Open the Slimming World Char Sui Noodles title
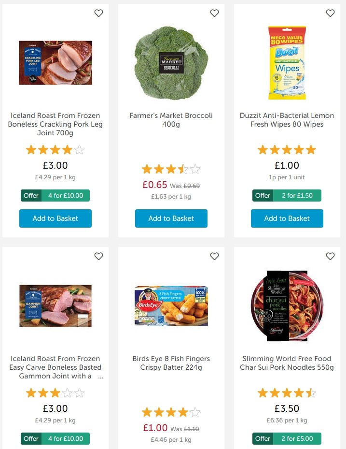The image size is (346, 449). pyautogui.click(x=287, y=363)
